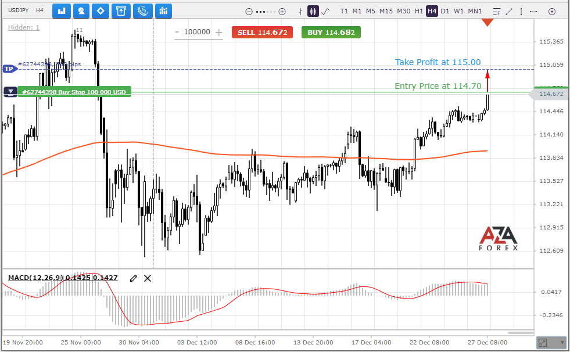570x352 pixels.
Task: Select the trend line drawing tool
Action: pos(509,12)
